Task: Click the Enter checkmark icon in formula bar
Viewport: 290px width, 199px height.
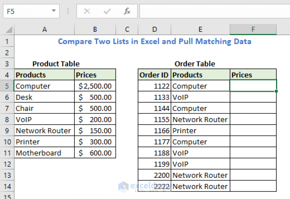Action: 107,11
